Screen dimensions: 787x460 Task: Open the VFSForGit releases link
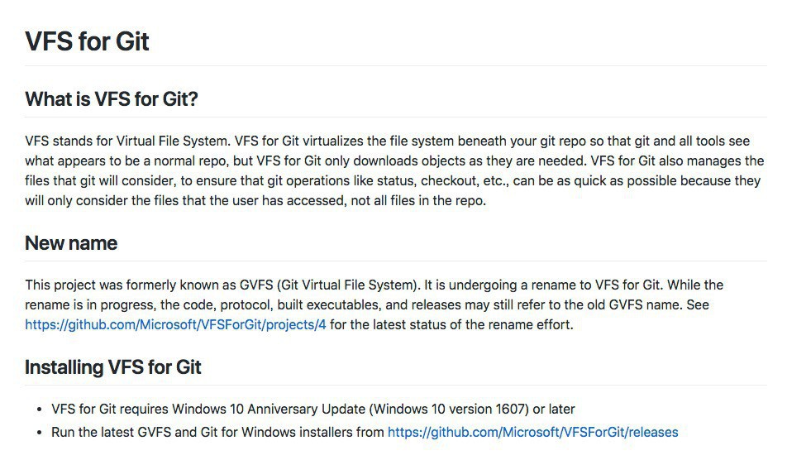532,432
